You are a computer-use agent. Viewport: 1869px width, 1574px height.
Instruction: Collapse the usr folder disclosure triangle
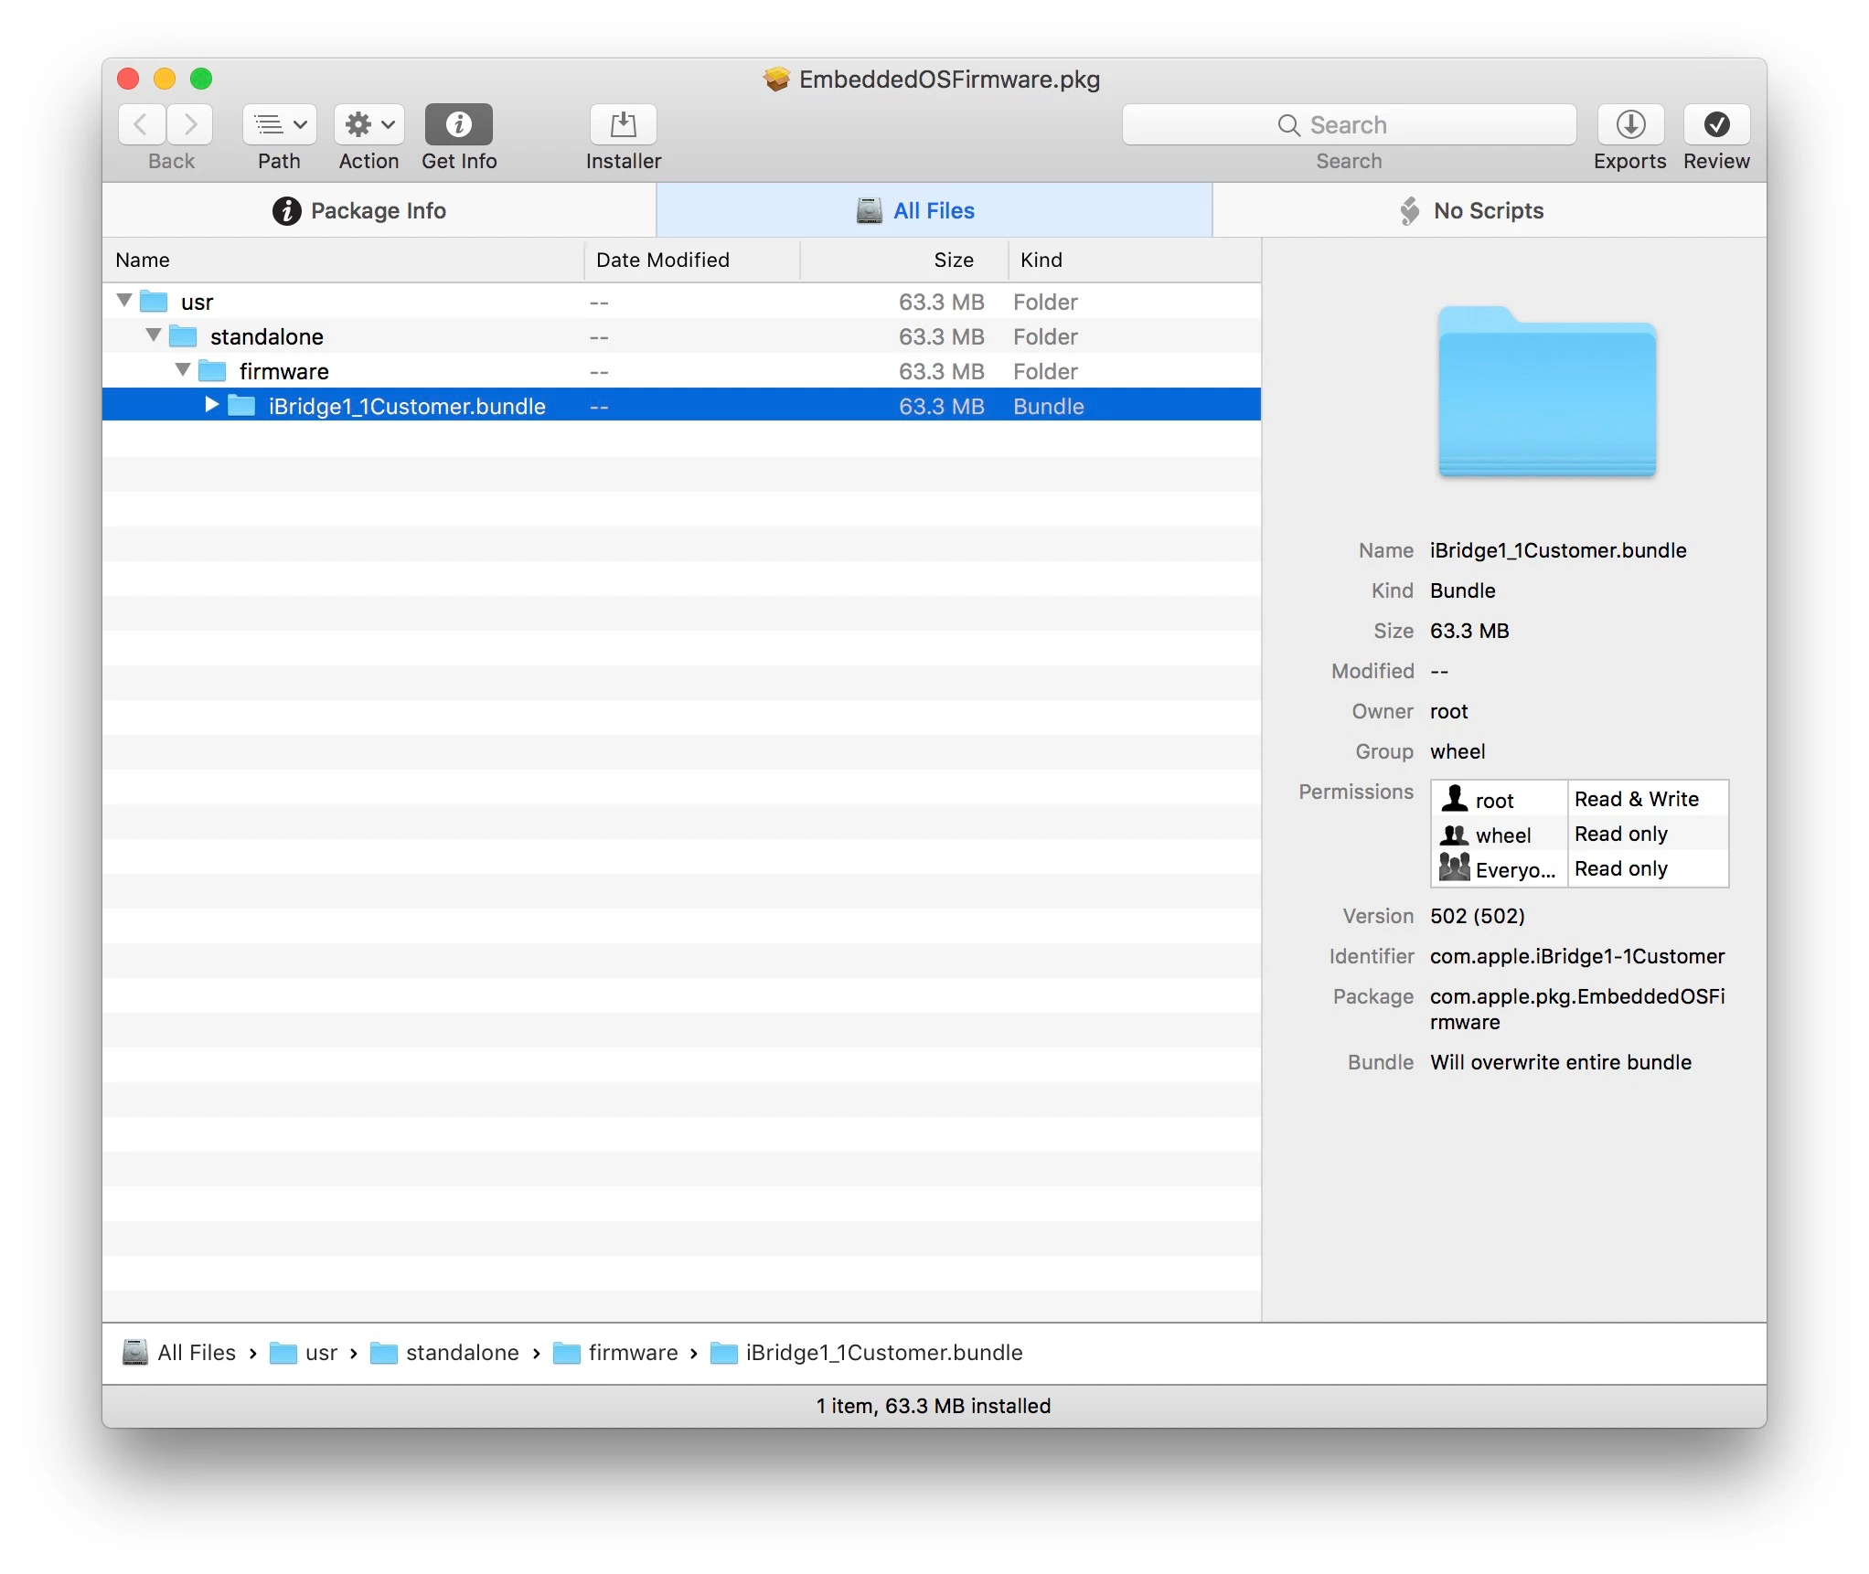pyautogui.click(x=124, y=300)
